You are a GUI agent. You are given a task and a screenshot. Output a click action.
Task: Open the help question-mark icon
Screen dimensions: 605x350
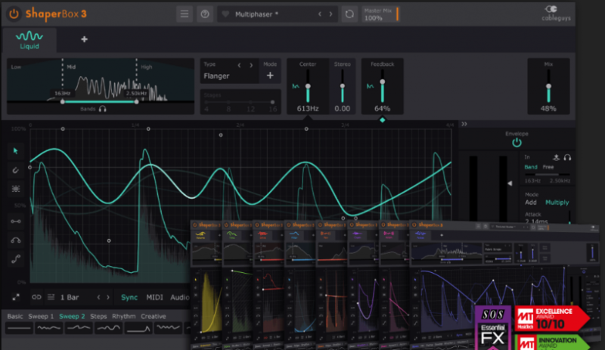coord(205,14)
